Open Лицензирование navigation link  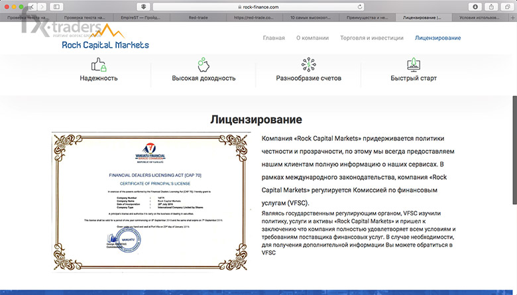point(437,38)
